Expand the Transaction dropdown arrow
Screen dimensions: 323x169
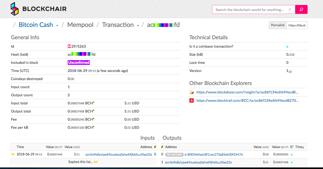pos(138,25)
